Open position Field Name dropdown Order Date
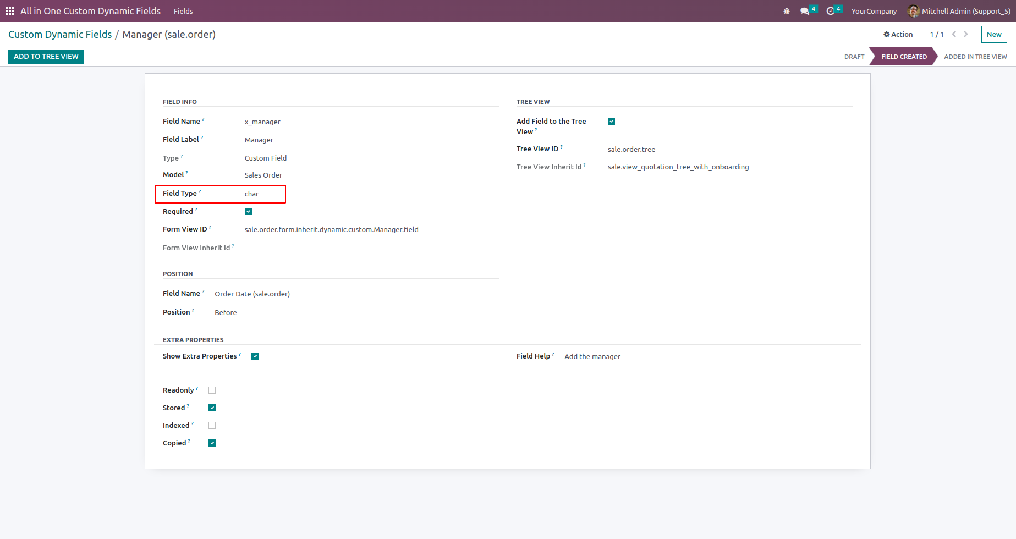 pos(252,294)
